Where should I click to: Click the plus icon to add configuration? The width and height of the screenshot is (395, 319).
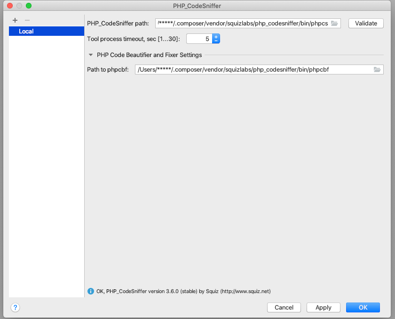click(x=15, y=20)
